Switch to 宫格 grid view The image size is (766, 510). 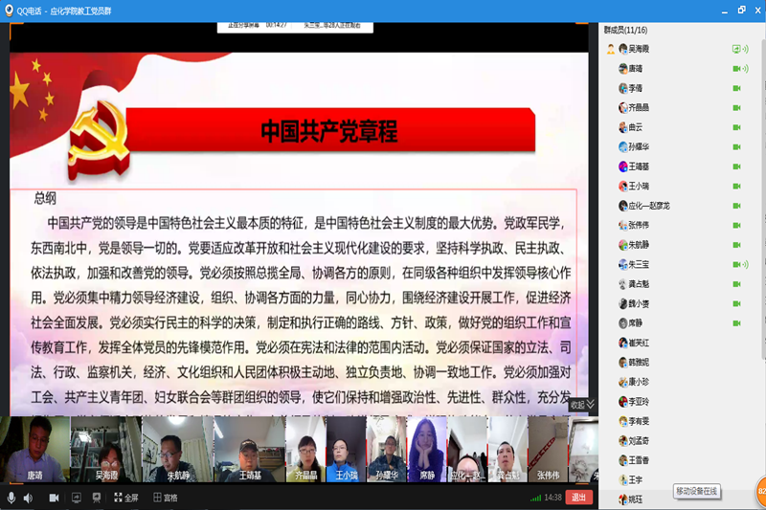pyautogui.click(x=165, y=498)
